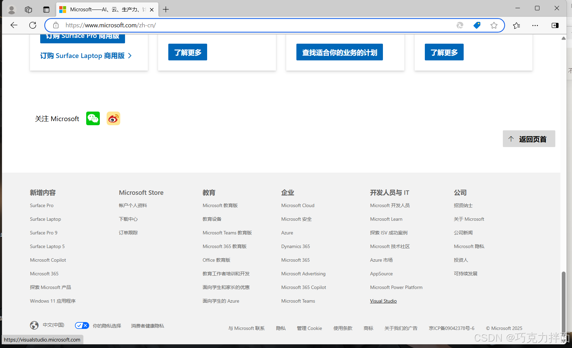Image resolution: width=572 pixels, height=348 pixels.
Task: Add this page to favorites star
Action: (x=494, y=25)
